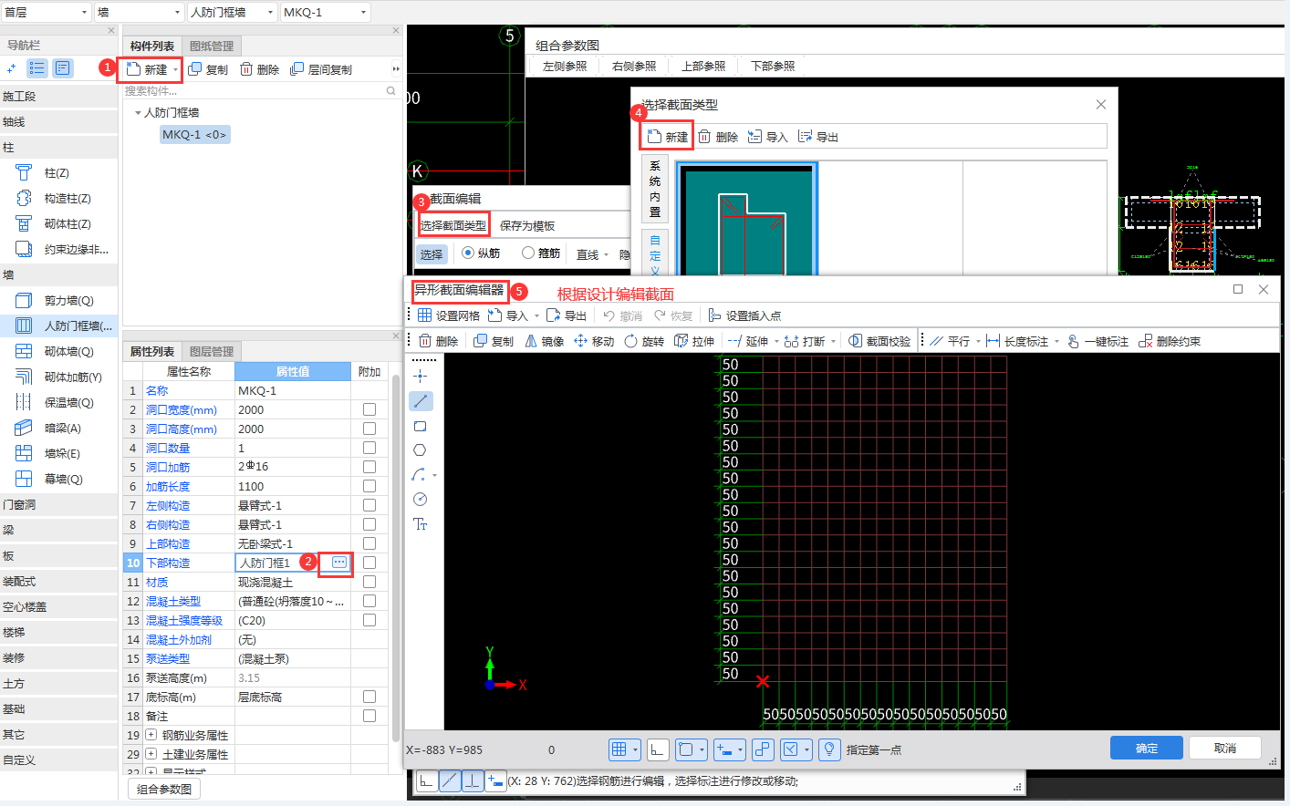Expand the 土建业务属性 group
The height and width of the screenshot is (806, 1290).
151,754
